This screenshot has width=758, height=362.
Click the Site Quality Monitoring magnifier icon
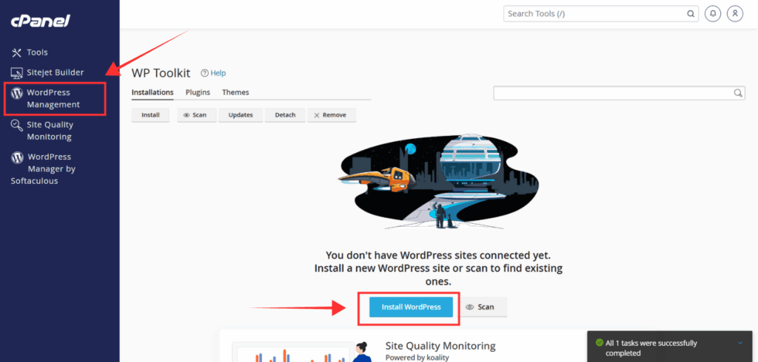[x=17, y=126]
